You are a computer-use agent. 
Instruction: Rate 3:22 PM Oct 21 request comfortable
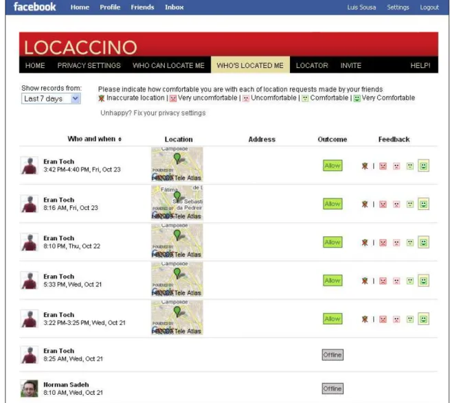[x=410, y=319]
